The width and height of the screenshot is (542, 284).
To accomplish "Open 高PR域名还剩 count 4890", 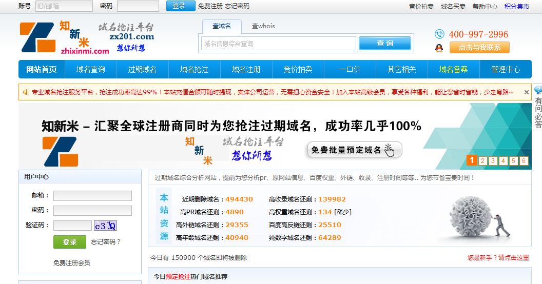I will click(235, 212).
